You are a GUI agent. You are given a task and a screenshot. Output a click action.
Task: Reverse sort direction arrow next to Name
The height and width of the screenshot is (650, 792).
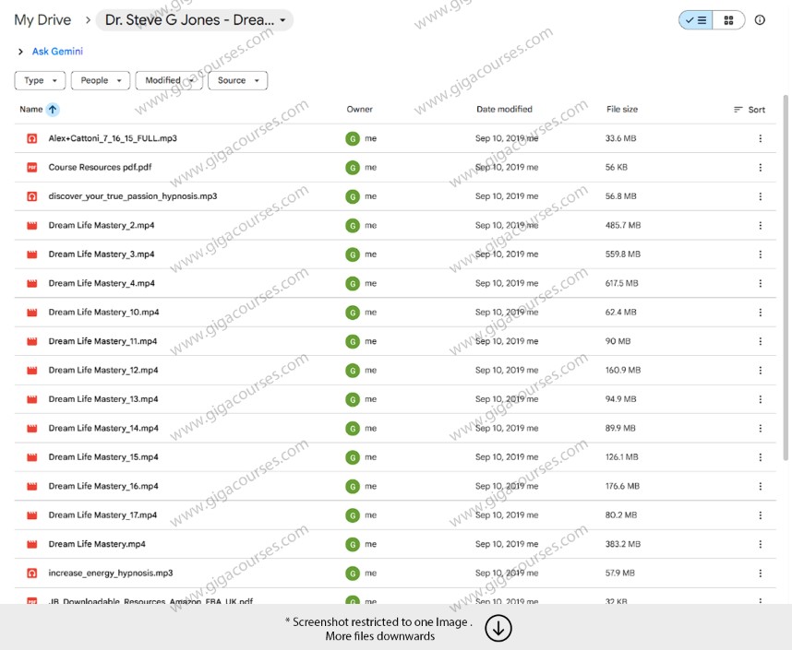[x=53, y=110]
